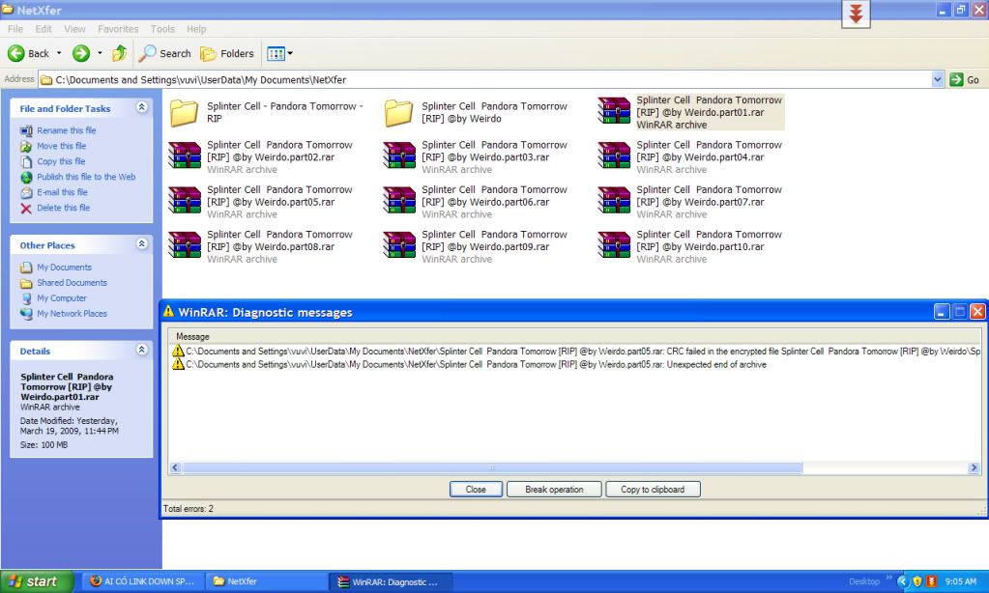Open My Documents from Other Places

point(64,268)
